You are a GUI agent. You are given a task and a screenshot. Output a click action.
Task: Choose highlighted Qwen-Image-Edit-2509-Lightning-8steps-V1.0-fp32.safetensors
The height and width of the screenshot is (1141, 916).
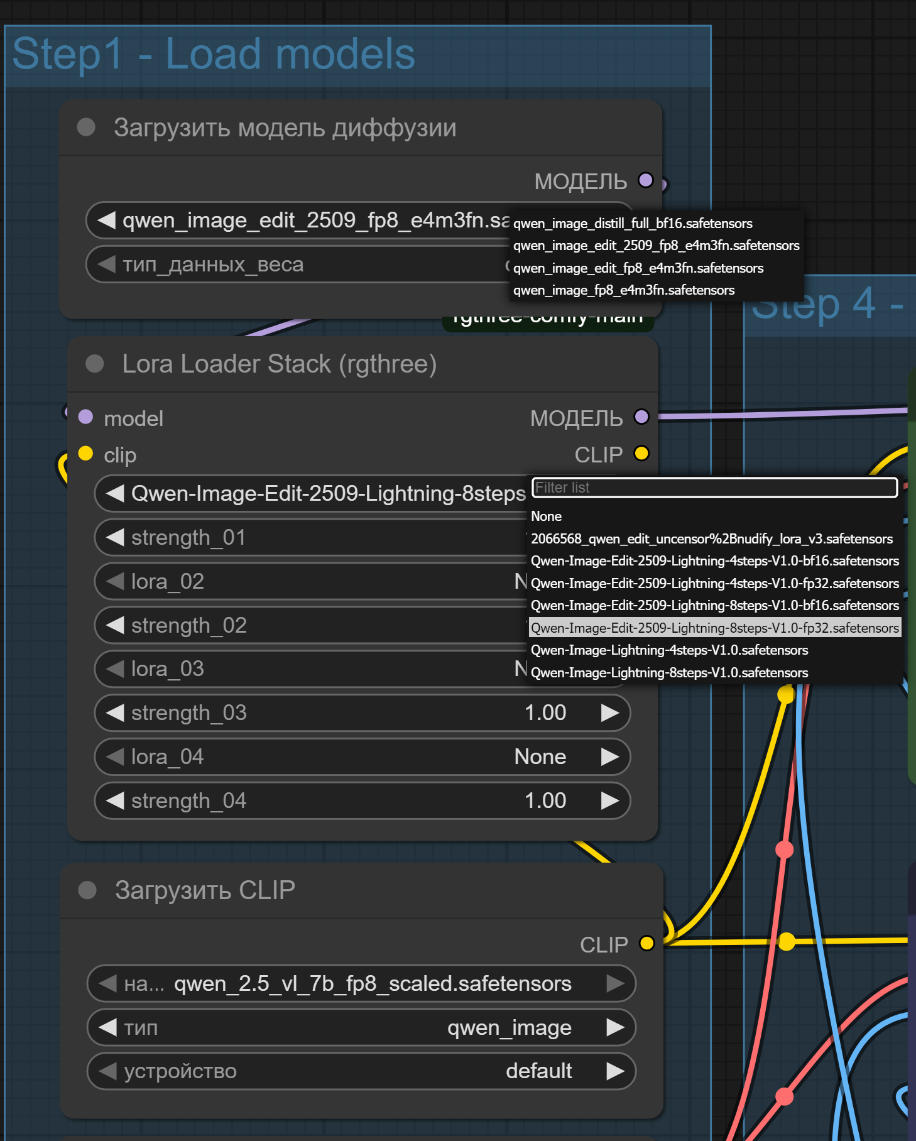pyautogui.click(x=715, y=628)
